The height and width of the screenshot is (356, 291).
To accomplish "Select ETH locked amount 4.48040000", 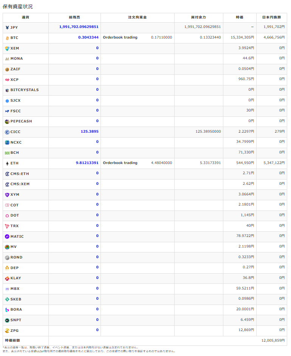I will (162, 163).
